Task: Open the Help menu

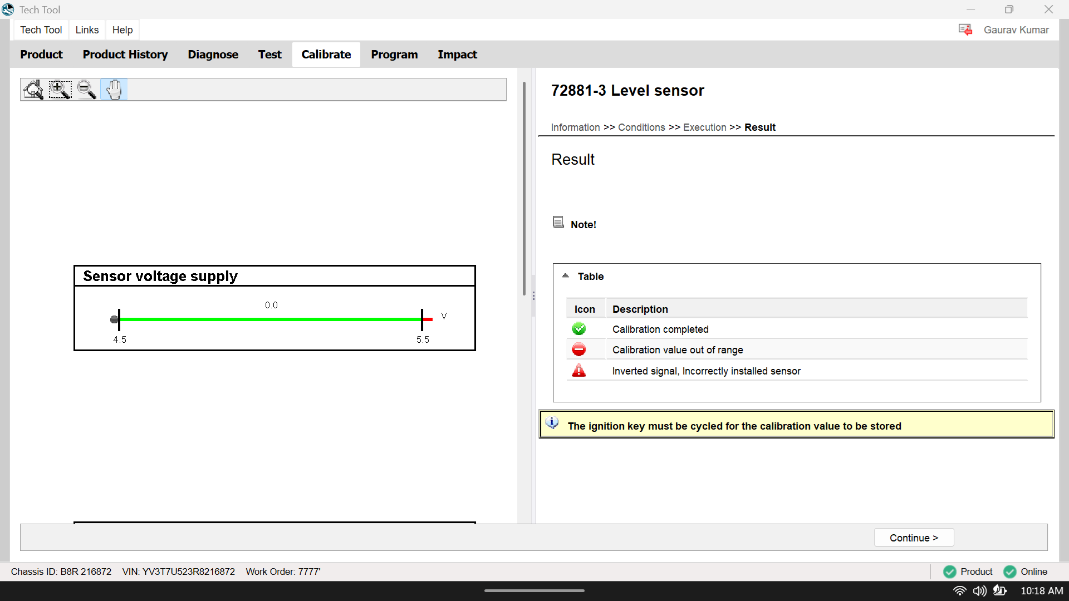Action: [122, 30]
